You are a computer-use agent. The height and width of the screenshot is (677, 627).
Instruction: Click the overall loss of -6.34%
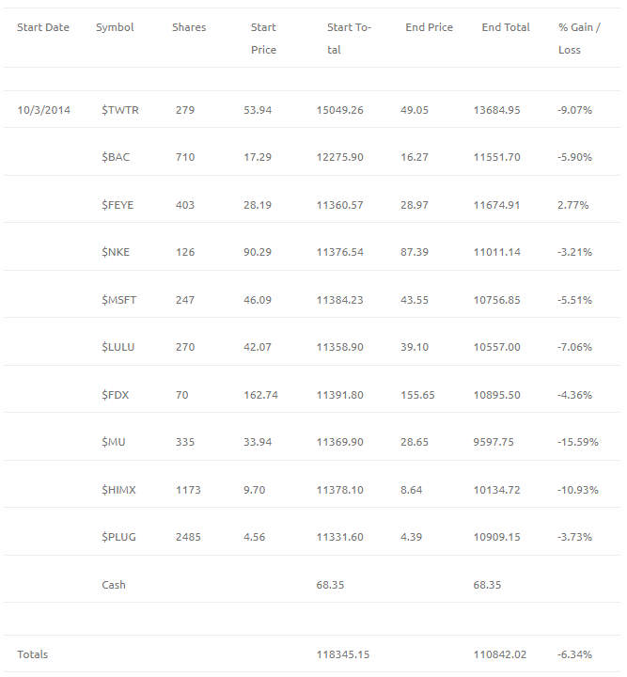click(574, 654)
